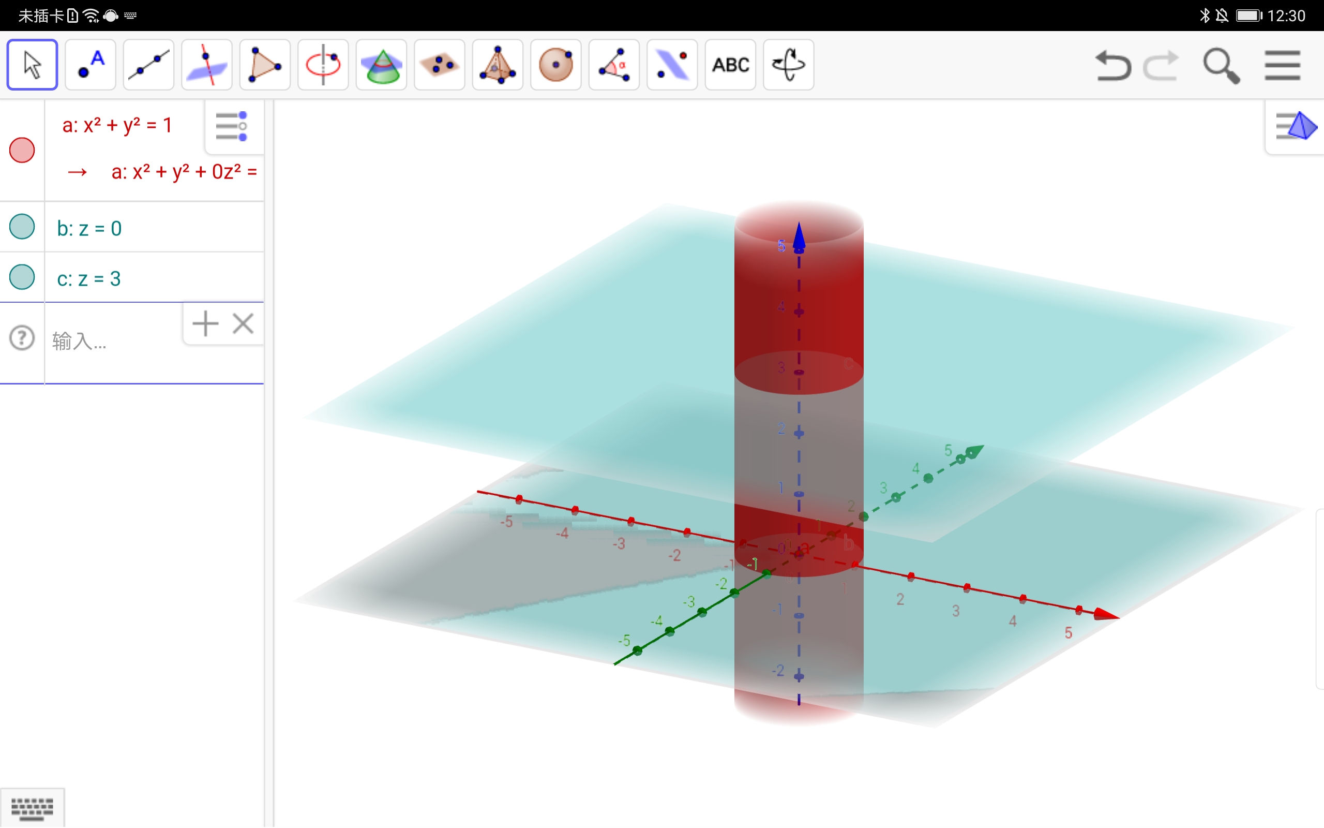Click the plus button beside input

point(206,323)
